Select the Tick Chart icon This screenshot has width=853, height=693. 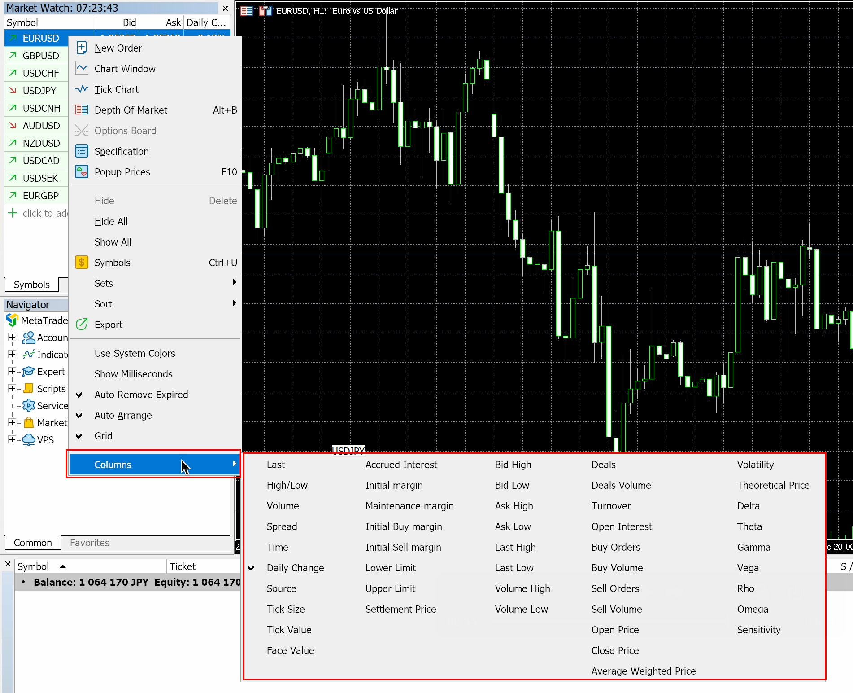pyautogui.click(x=82, y=89)
